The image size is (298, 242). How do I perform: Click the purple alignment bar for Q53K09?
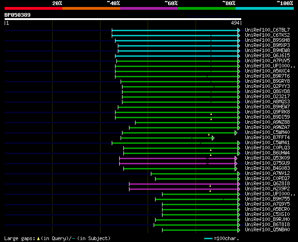[177, 158]
